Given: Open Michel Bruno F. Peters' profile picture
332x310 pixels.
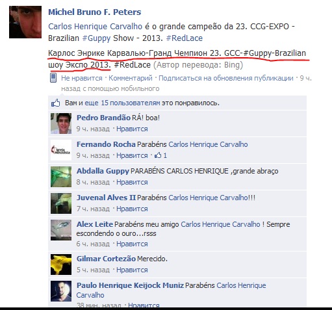Looking at the screenshot, I should (x=25, y=22).
